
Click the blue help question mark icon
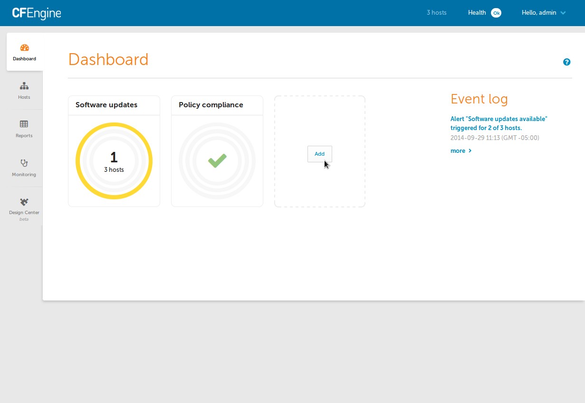(566, 62)
